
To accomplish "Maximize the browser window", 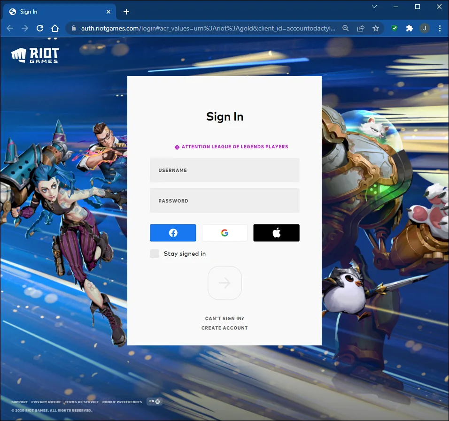I will tap(418, 7).
